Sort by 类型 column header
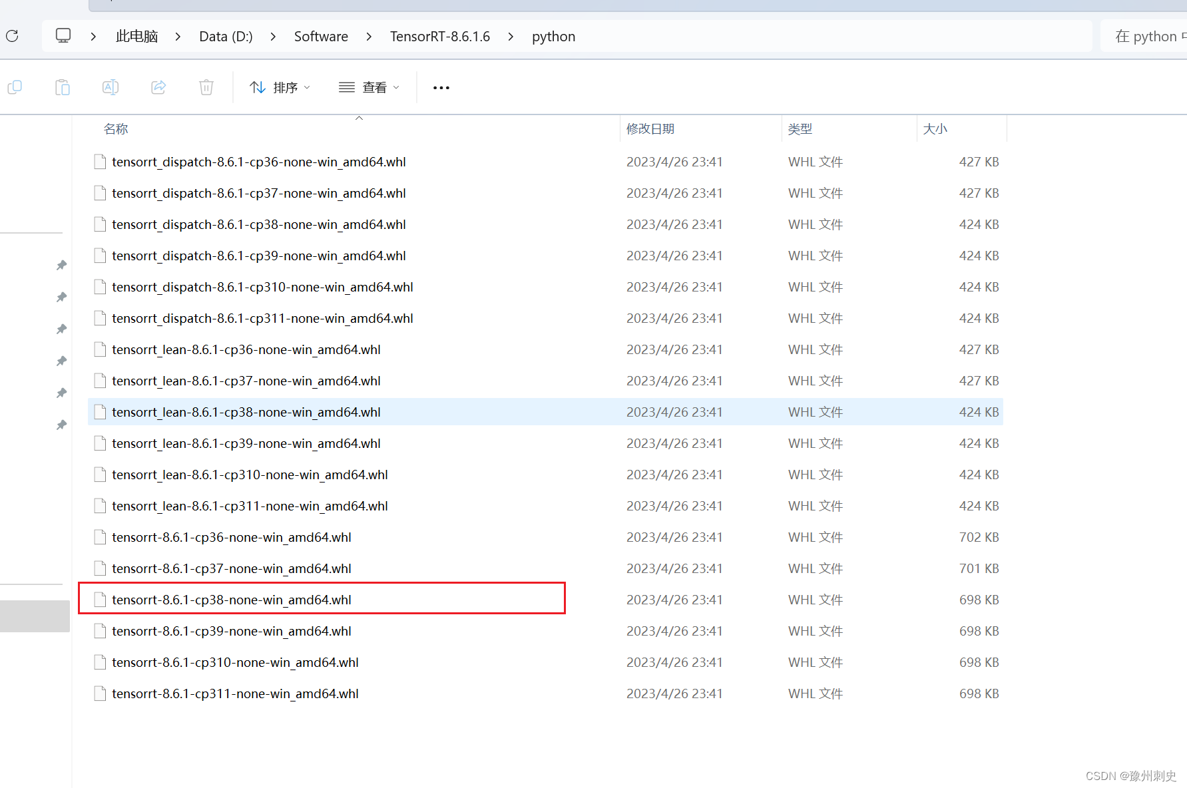Screen dimensions: 1187x788 point(800,128)
